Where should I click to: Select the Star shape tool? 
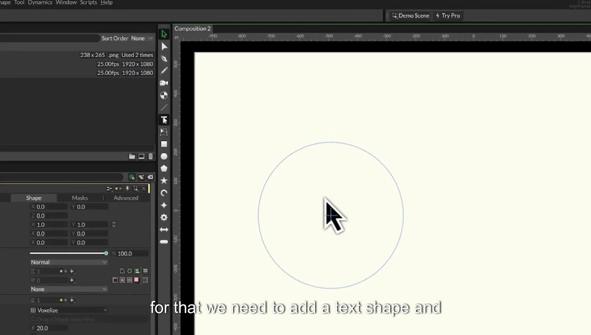click(x=164, y=181)
